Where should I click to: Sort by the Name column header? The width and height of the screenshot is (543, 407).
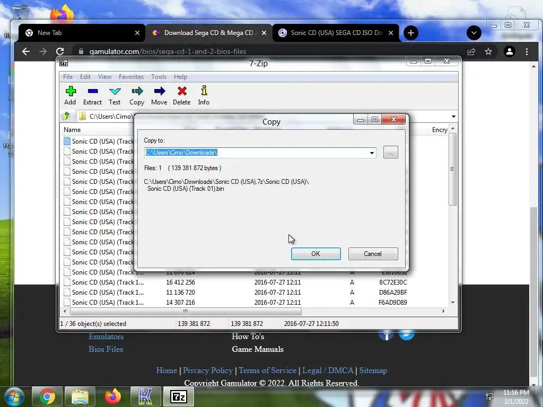[x=72, y=130]
